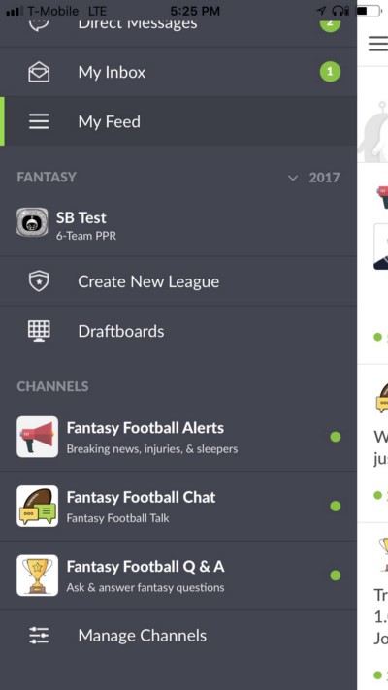The width and height of the screenshot is (388, 690).
Task: Tap the green dot beside Fantasy Football Alerts
Action: click(x=336, y=437)
